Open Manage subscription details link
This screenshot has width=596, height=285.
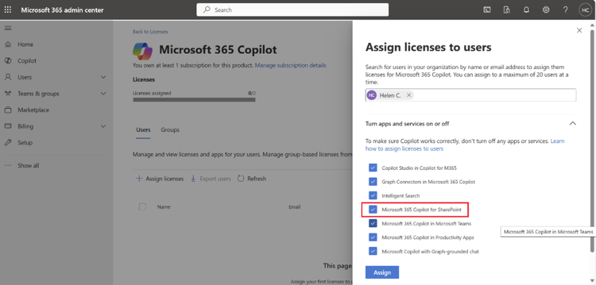pos(291,66)
